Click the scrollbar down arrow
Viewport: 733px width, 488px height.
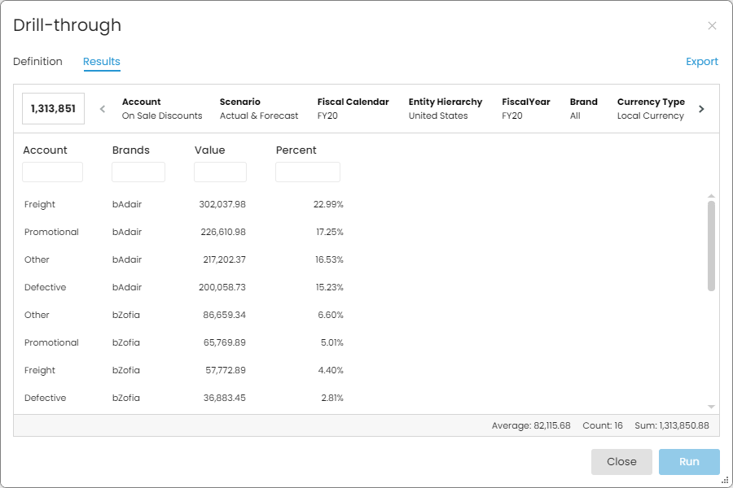click(x=711, y=407)
